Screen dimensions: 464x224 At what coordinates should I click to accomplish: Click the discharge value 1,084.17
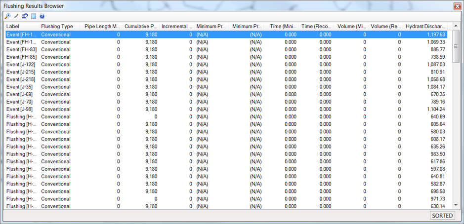tap(436, 87)
